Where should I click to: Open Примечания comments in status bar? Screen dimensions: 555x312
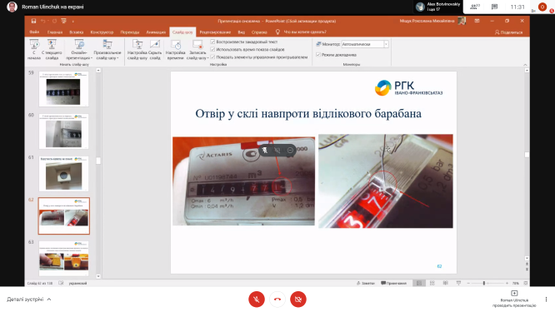(393, 283)
